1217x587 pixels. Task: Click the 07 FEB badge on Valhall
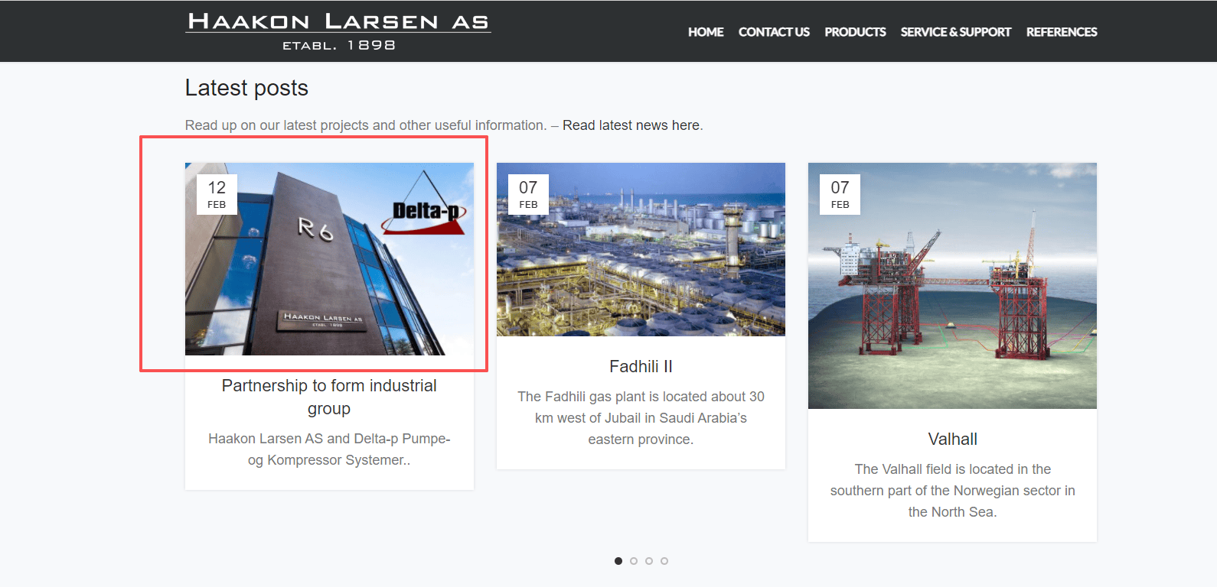pyautogui.click(x=840, y=194)
